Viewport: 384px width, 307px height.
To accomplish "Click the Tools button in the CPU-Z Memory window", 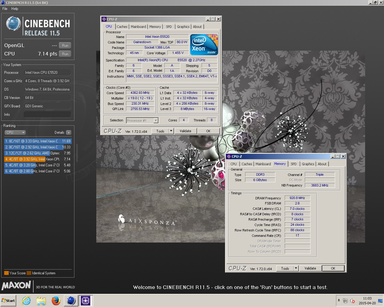I will (x=285, y=268).
